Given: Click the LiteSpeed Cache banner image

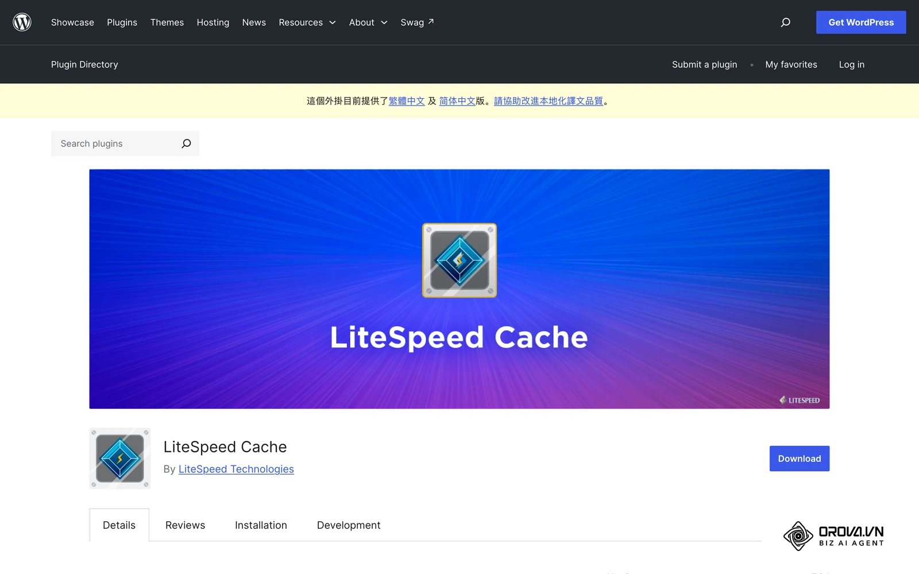Looking at the screenshot, I should 459,289.
